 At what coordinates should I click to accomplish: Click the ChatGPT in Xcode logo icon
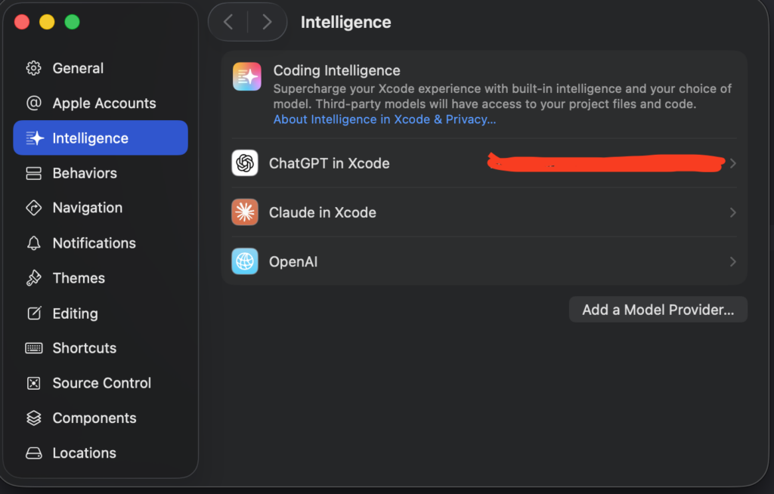[245, 163]
